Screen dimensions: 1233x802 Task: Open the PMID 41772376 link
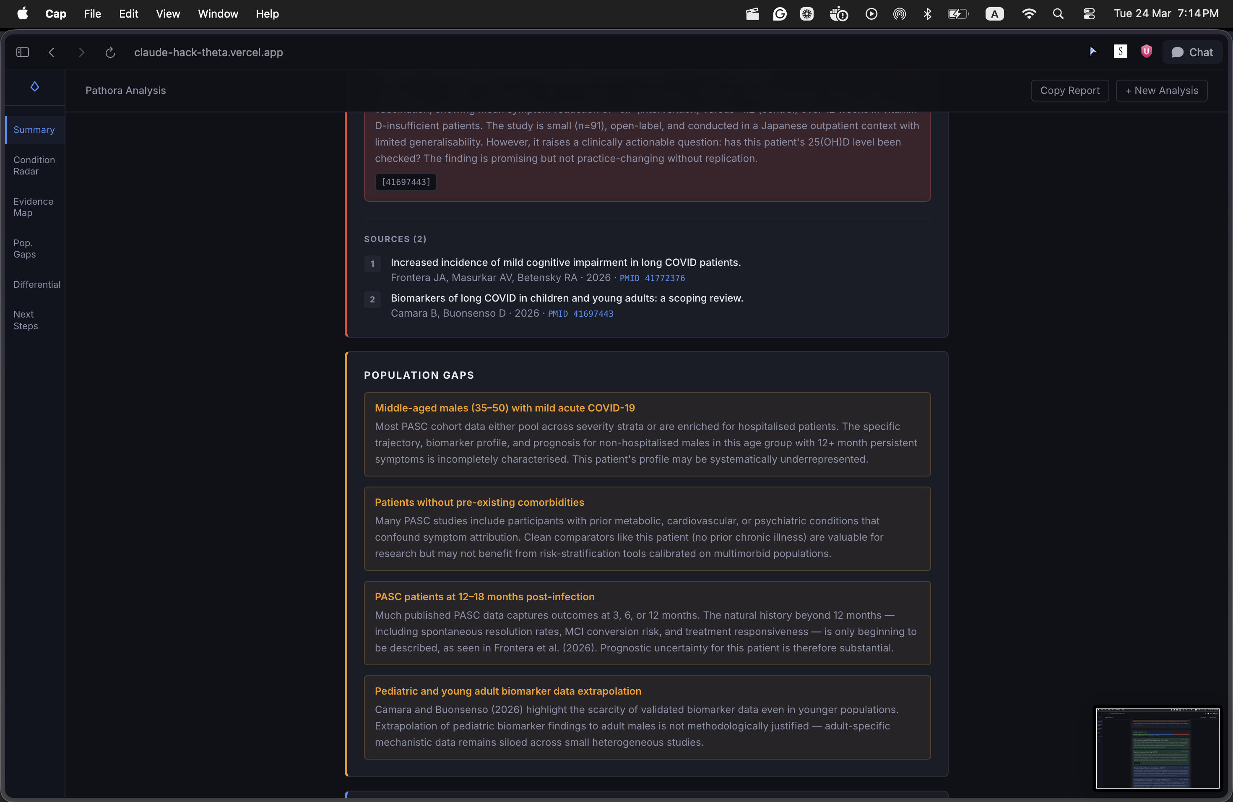652,278
